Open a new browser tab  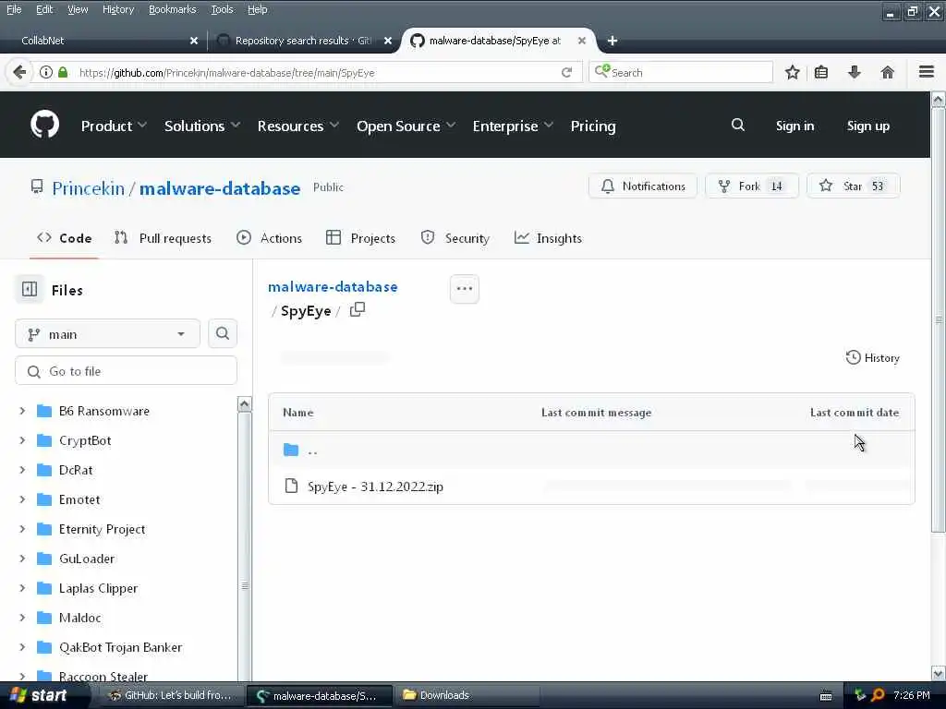click(612, 41)
